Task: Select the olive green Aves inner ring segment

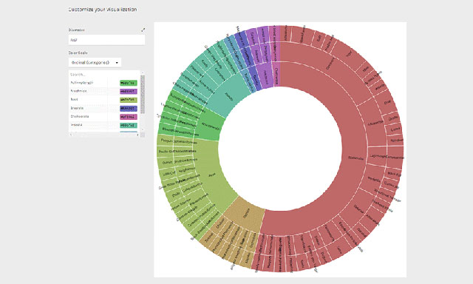Action: coord(213,175)
